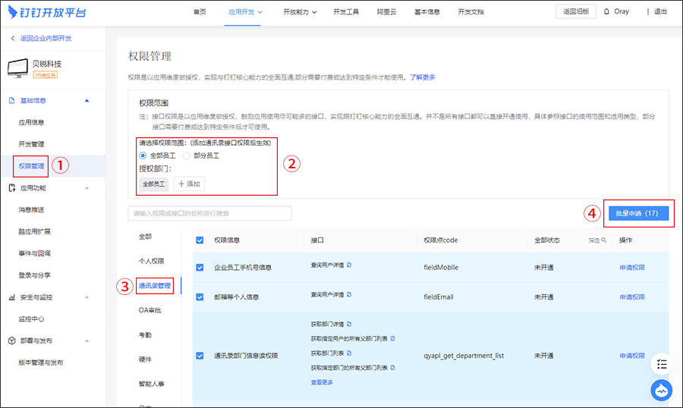
Task: Click the DingTalk open platform logo
Action: click(x=48, y=11)
